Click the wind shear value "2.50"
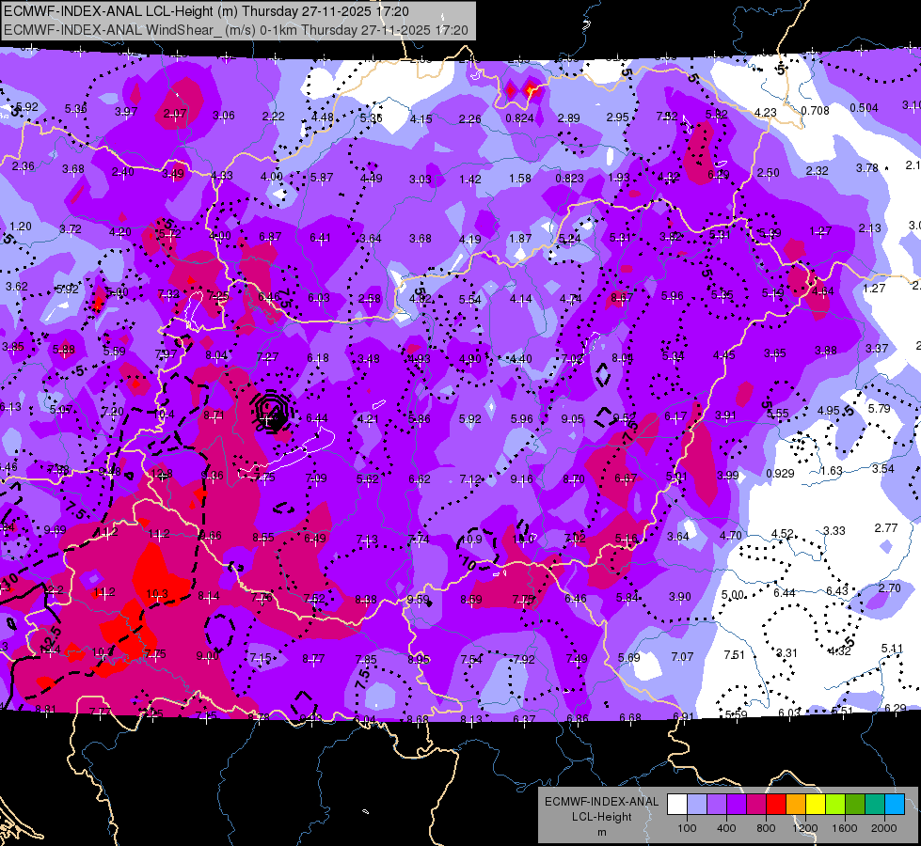The width and height of the screenshot is (921, 846). pos(768,173)
